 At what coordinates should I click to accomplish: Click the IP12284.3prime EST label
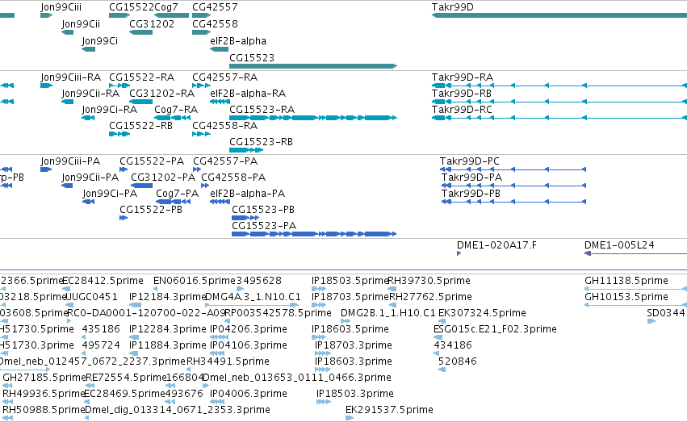[168, 328]
